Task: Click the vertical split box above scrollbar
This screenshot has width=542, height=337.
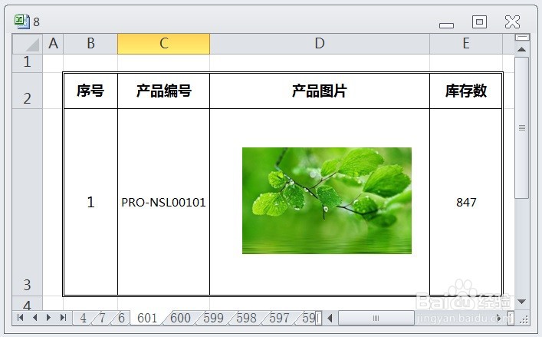Action: [522, 37]
